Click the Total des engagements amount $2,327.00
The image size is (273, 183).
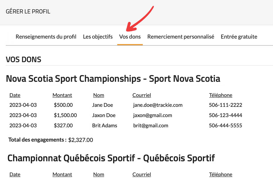click(80, 140)
